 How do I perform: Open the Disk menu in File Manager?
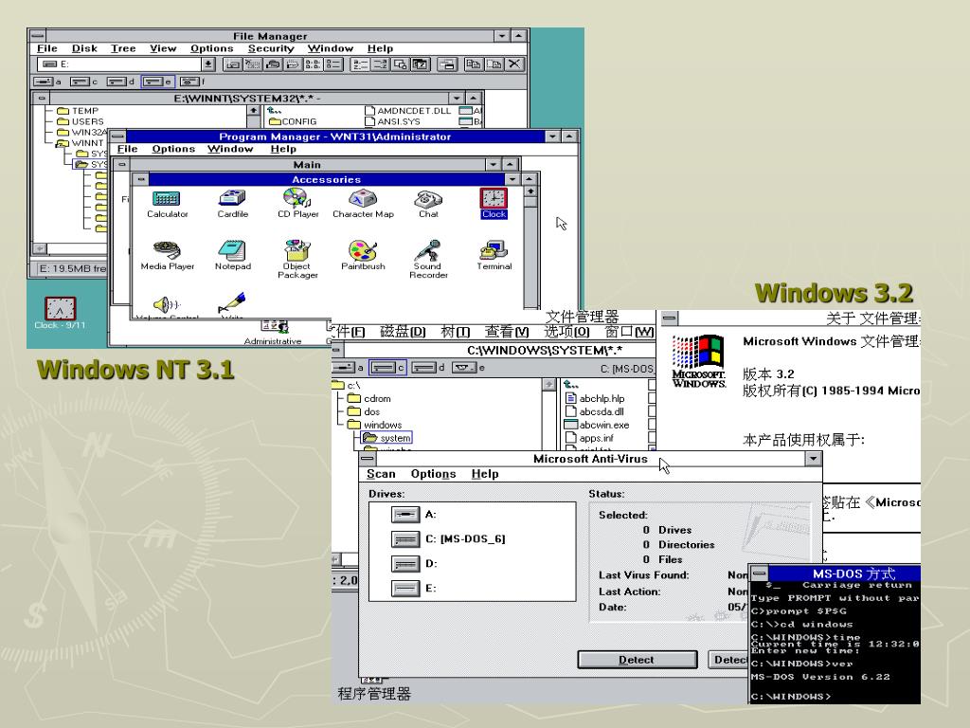coord(84,48)
